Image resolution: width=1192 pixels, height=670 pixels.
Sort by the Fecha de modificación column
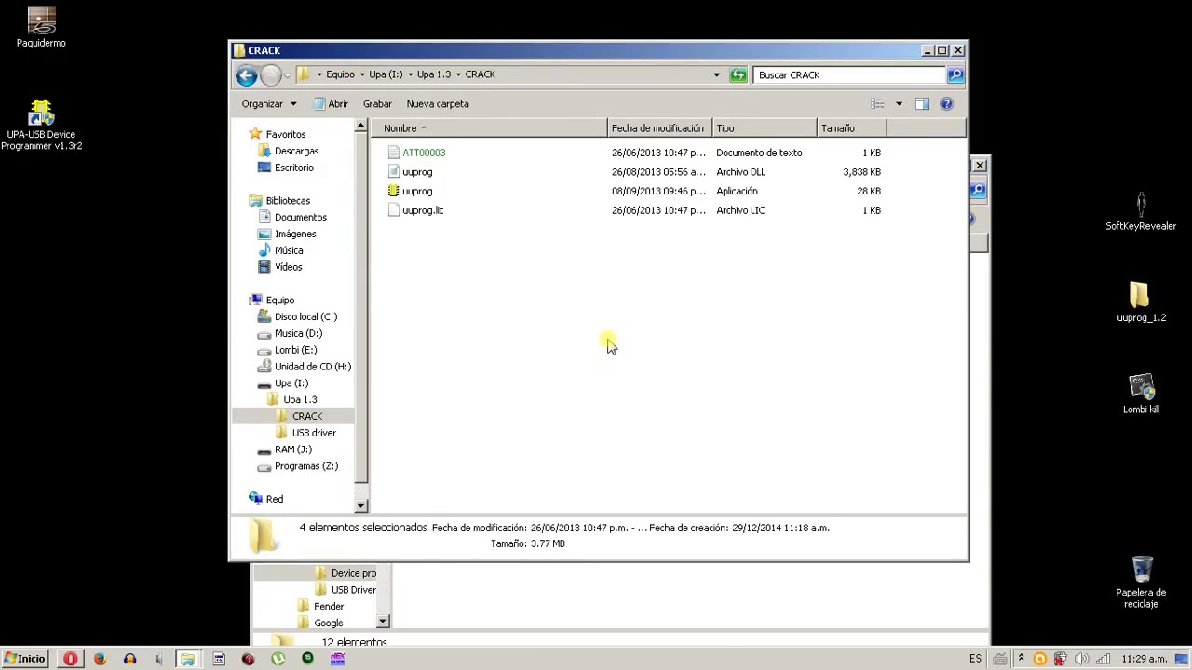659,128
